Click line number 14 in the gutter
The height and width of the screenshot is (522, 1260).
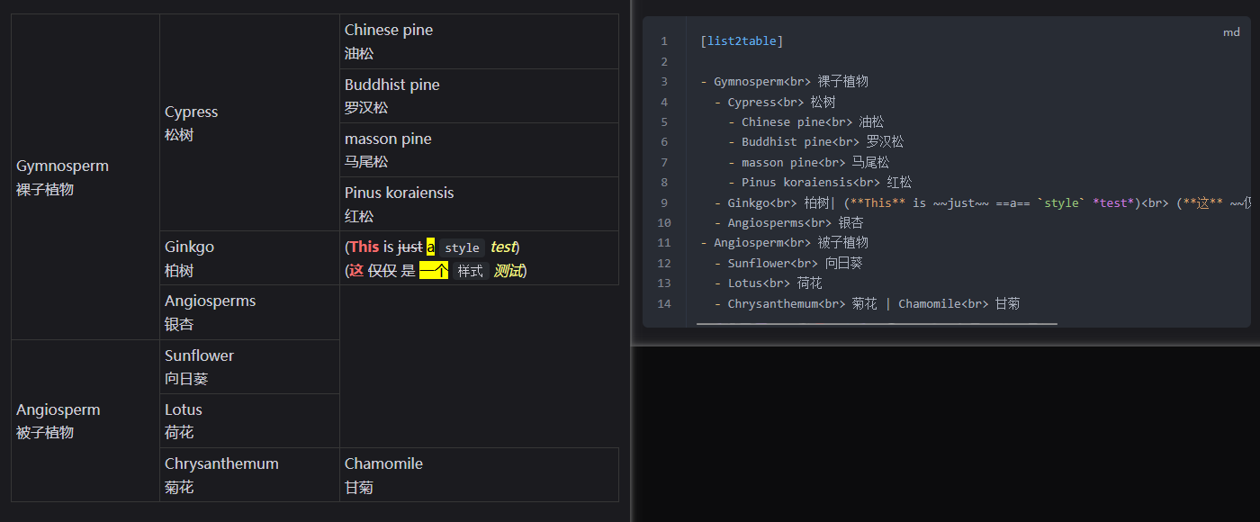coord(663,304)
